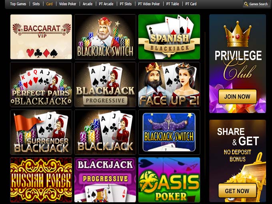Select the Video Poker tab
Screen dimensions: 272x204
[68, 4]
